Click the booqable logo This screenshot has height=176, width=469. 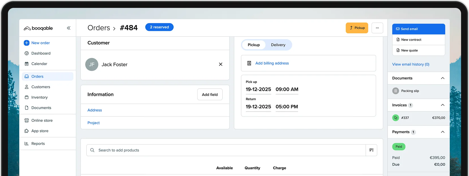pyautogui.click(x=38, y=28)
